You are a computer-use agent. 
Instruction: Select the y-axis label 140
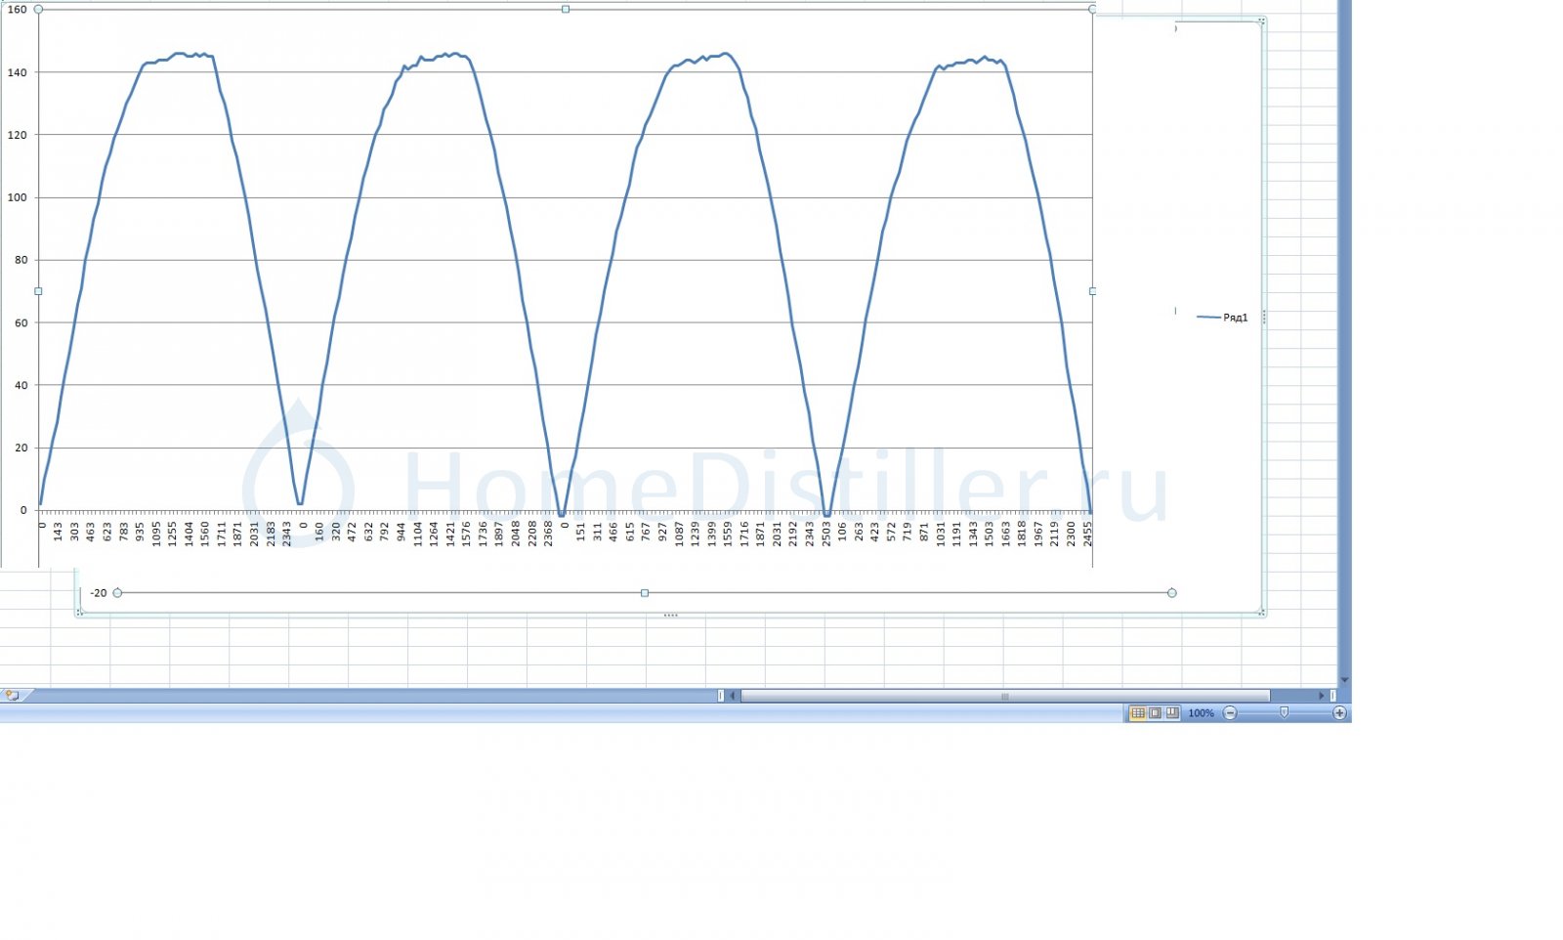tap(18, 72)
